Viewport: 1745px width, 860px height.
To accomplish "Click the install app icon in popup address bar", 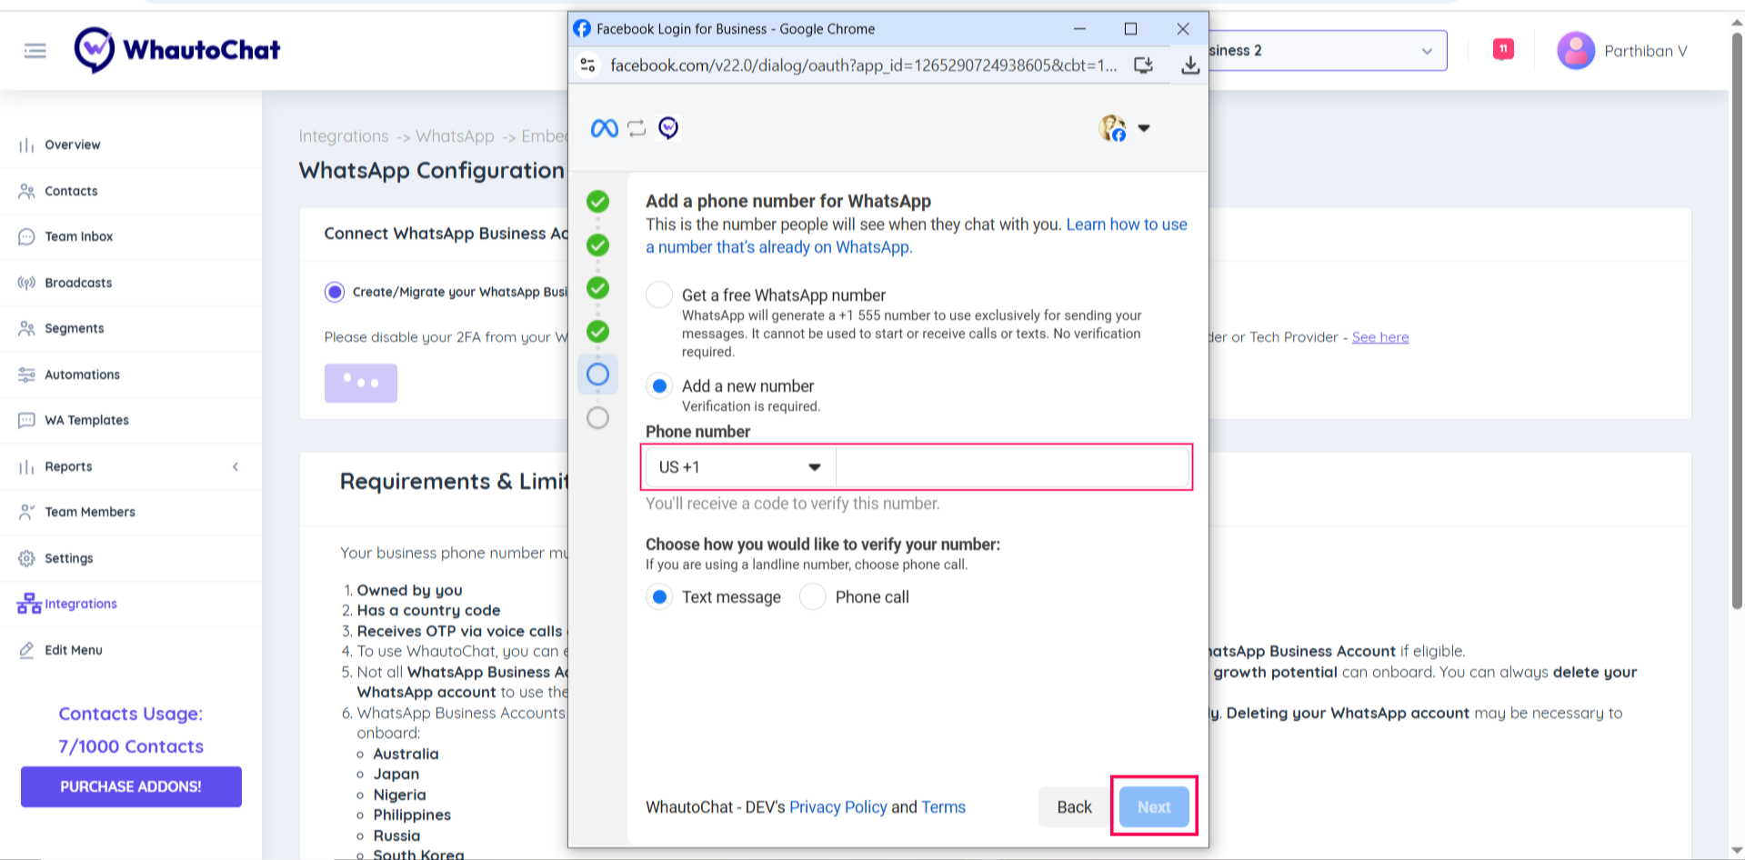I will (1143, 65).
